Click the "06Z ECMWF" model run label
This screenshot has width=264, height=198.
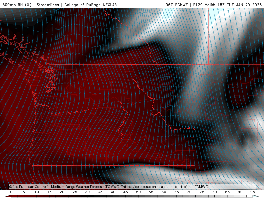pos(177,5)
